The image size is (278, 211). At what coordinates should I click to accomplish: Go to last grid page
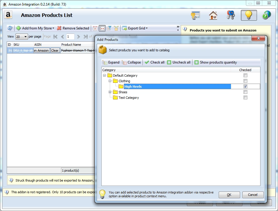click(x=86, y=37)
